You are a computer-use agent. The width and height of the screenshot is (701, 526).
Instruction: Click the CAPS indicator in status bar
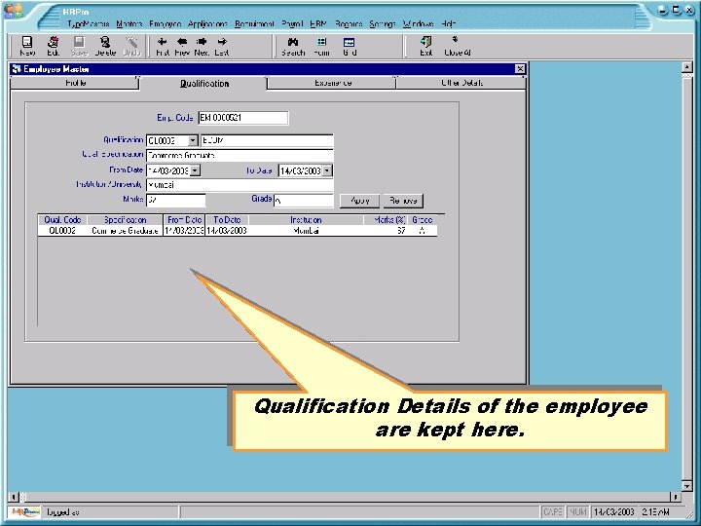pyautogui.click(x=552, y=511)
